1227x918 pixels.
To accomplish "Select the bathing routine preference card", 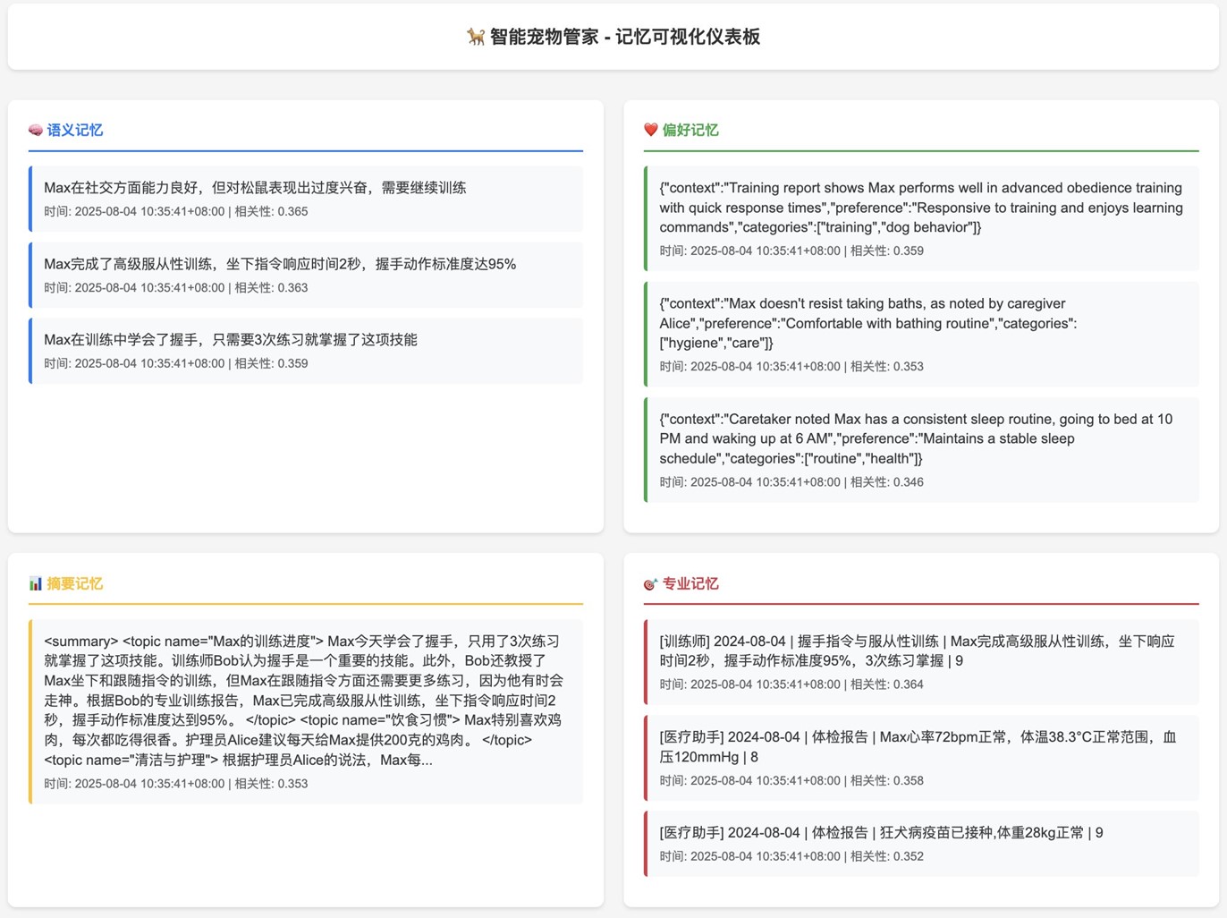I will pos(921,334).
